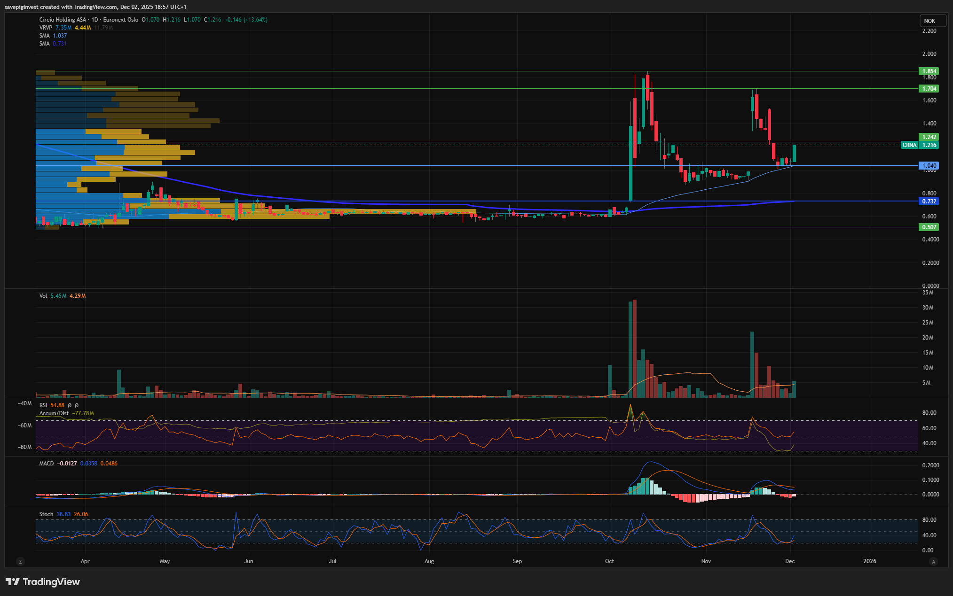Viewport: 953px width, 596px height.
Task: Click the Z icon at bottom-left of the time axis
Action: tap(20, 561)
